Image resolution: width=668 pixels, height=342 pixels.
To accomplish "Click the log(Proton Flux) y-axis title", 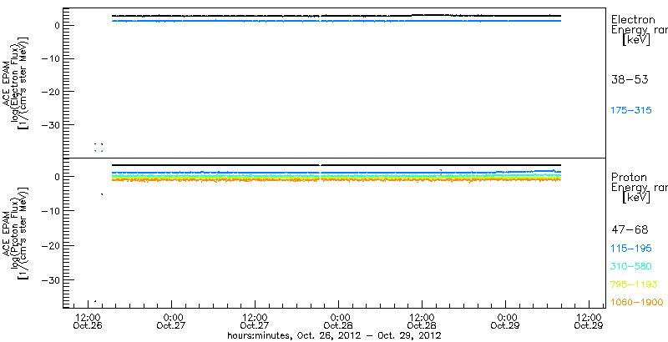I will 14,233.
